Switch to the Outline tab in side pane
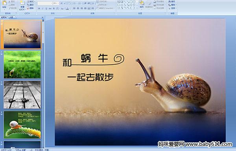This screenshot has height=151, width=236. [x=11, y=17]
